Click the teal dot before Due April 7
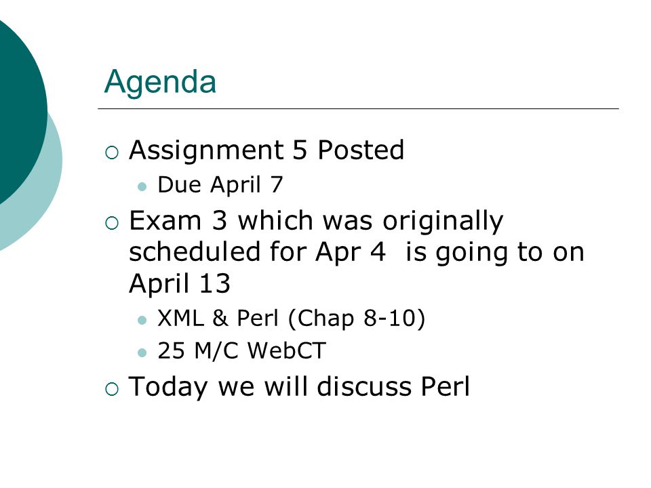 [x=142, y=186]
